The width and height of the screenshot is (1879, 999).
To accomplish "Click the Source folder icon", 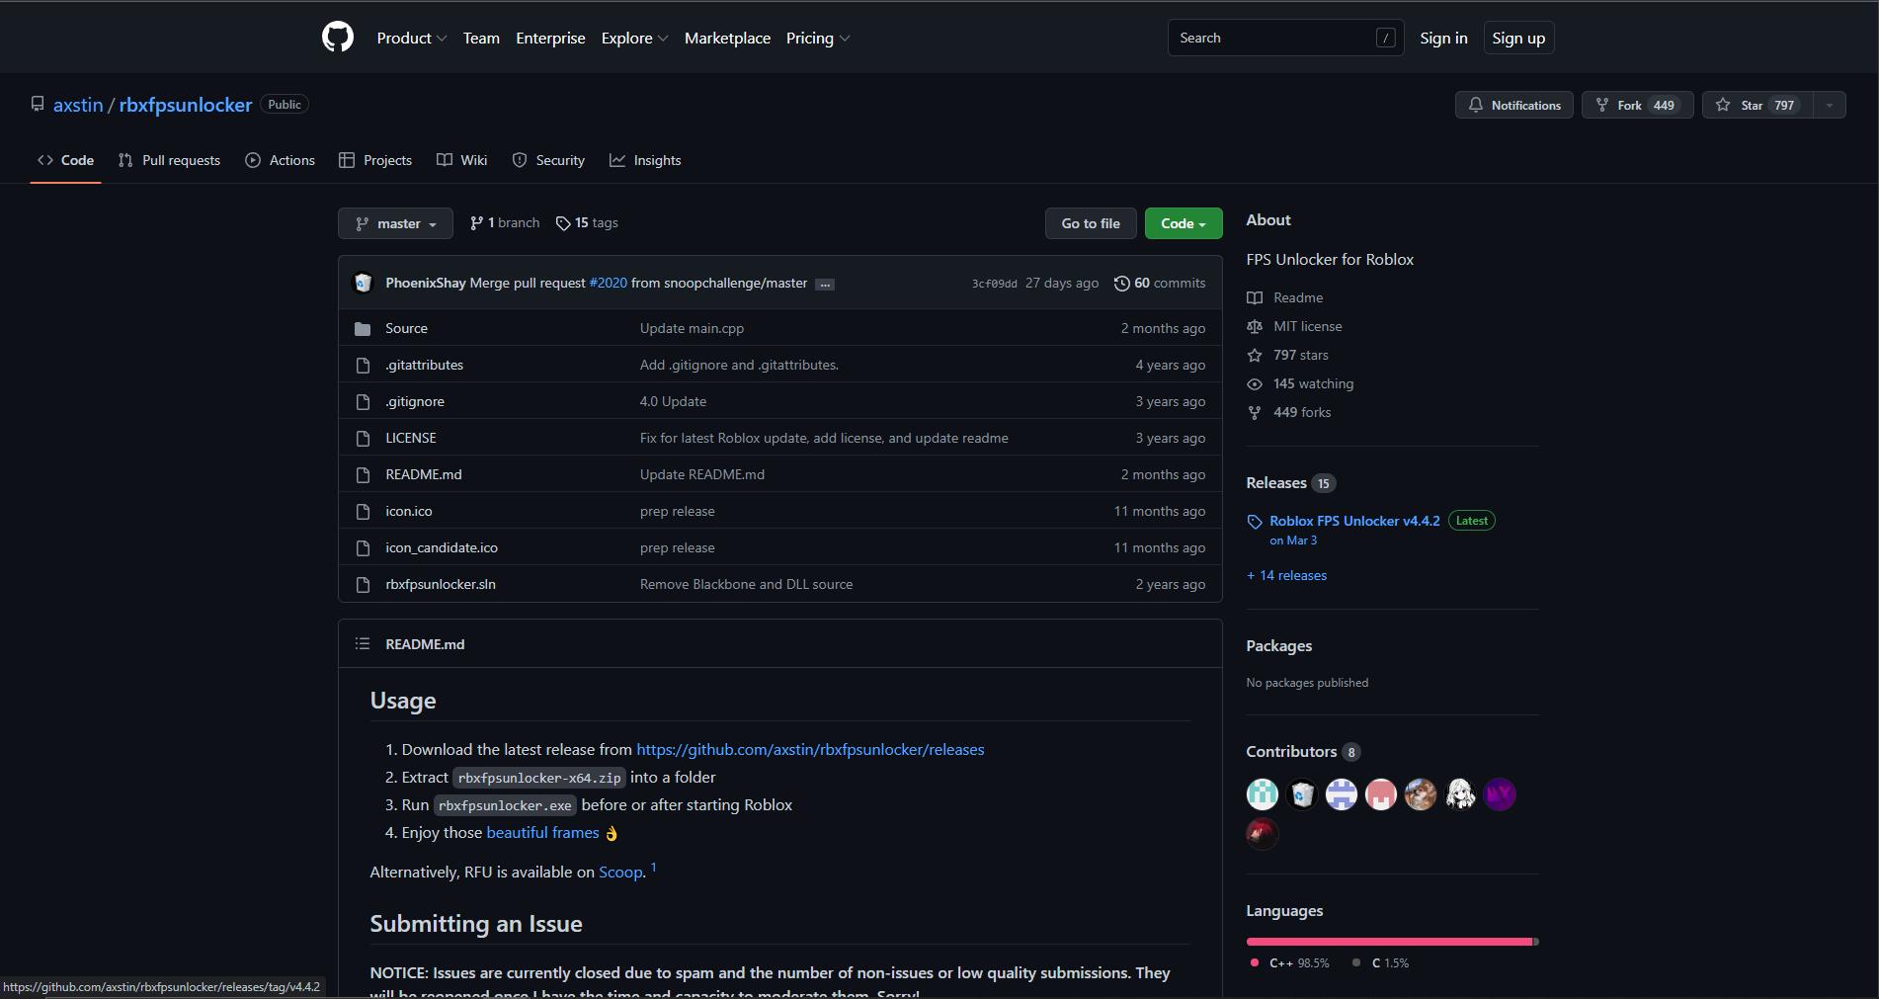I will pyautogui.click(x=363, y=328).
